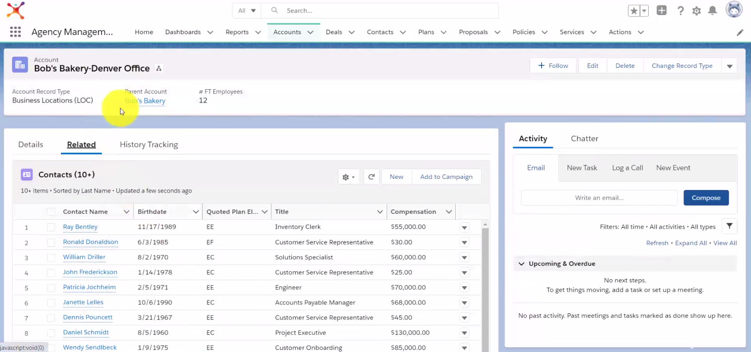Image resolution: width=751 pixels, height=352 pixels.
Task: Click the Follow button
Action: pyautogui.click(x=553, y=66)
